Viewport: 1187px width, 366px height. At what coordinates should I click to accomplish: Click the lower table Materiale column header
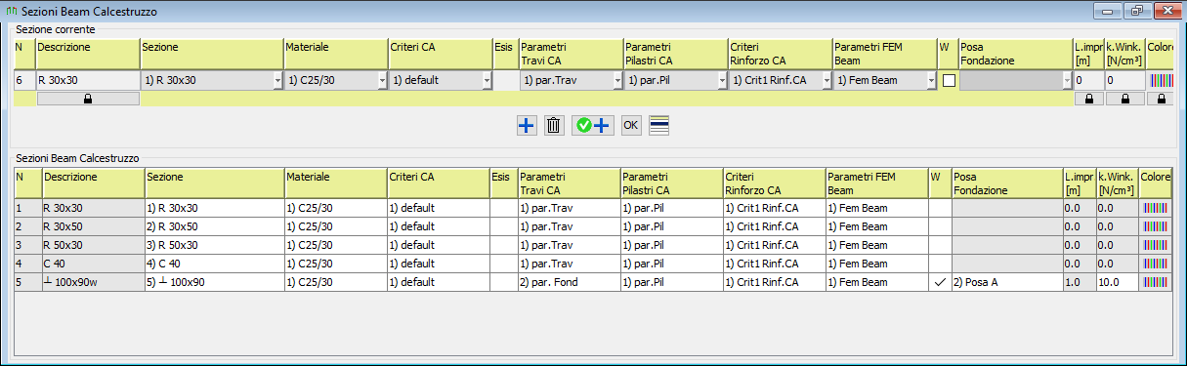[x=335, y=183]
